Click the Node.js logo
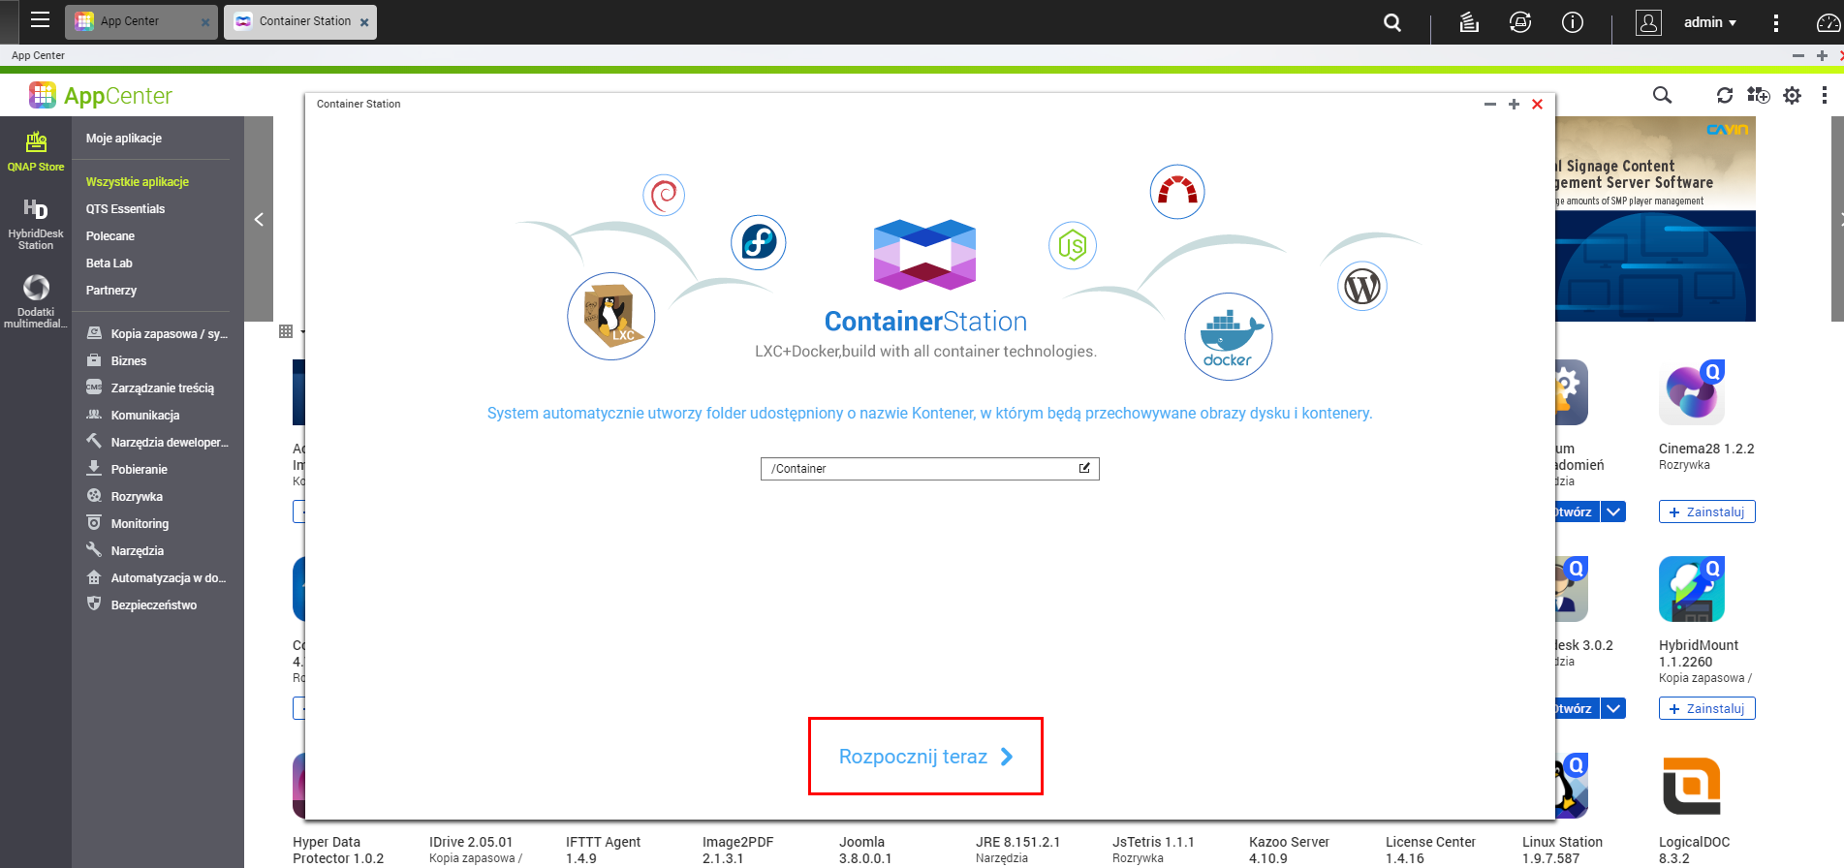Viewport: 1844px width, 868px height. tap(1072, 246)
